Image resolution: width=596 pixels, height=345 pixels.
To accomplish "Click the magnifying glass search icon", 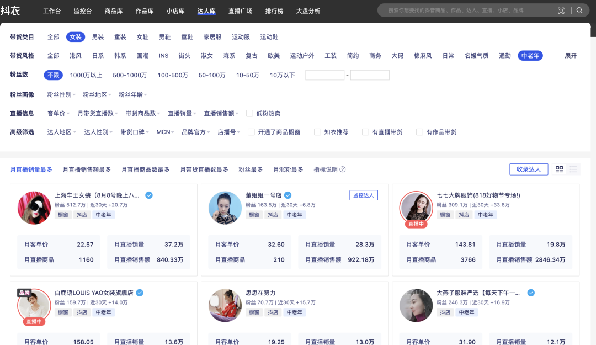I will click(579, 10).
